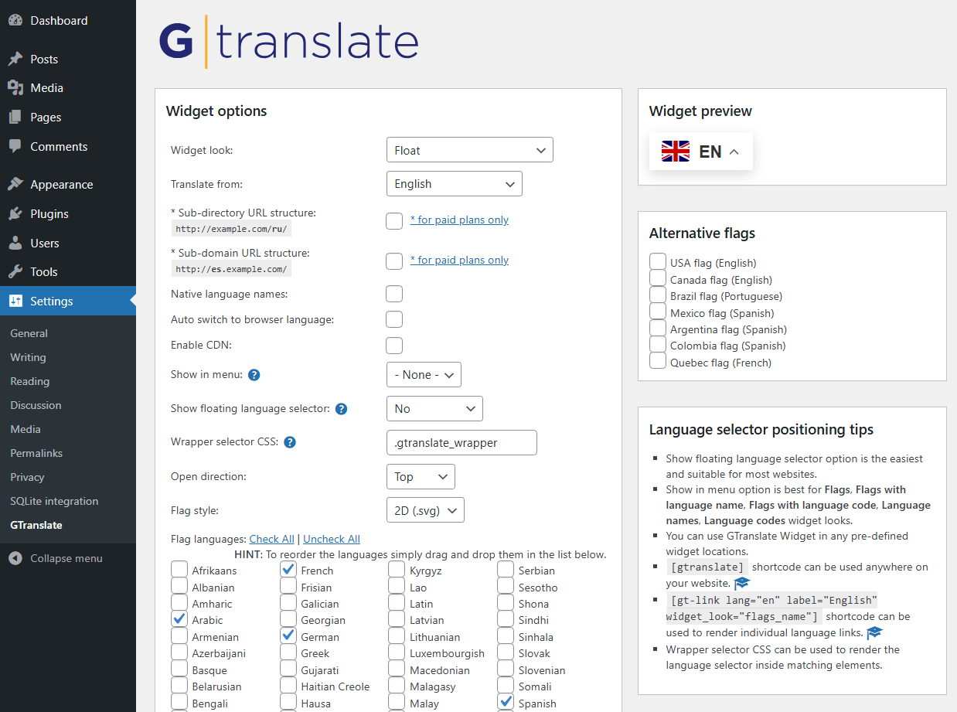Click the Plugins plug icon
Screen dimensions: 957x712
(15, 214)
